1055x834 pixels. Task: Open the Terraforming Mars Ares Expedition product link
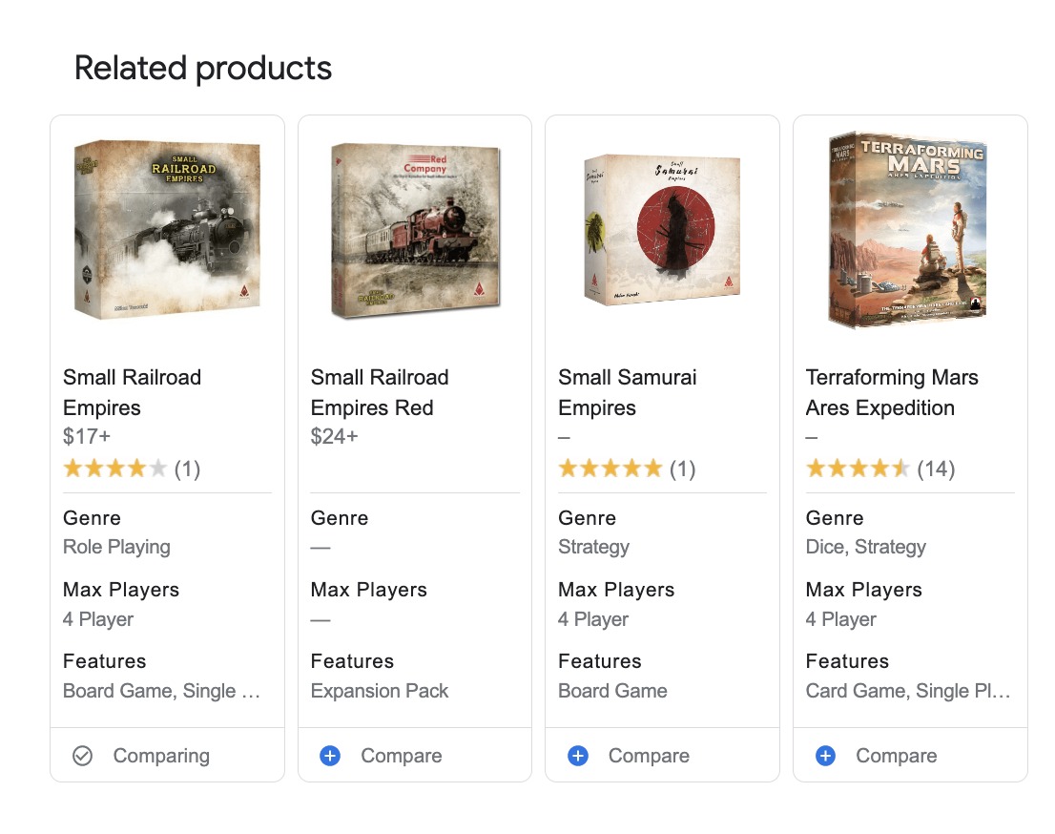[892, 392]
